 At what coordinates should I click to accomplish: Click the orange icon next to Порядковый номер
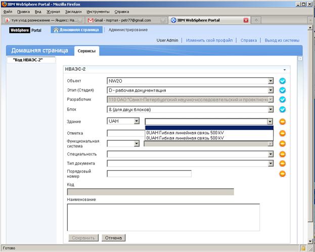[x=282, y=174]
